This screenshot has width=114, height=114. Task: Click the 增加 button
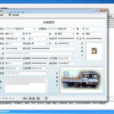coord(25,98)
